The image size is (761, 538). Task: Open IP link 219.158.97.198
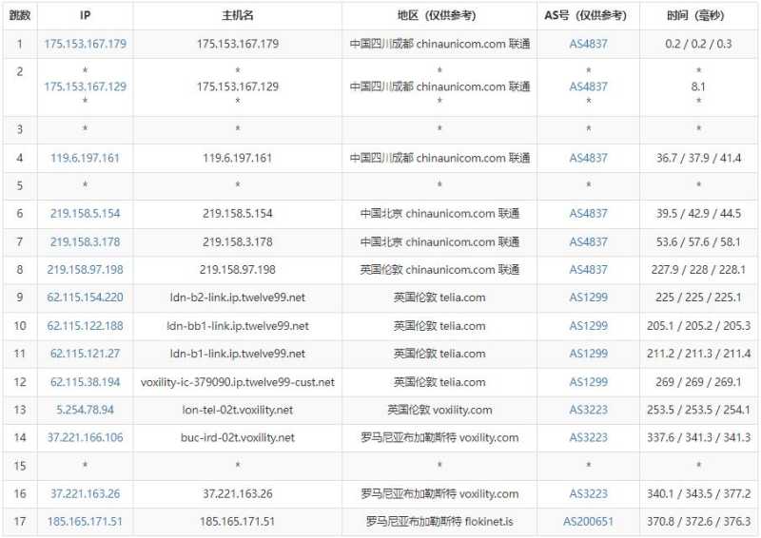click(x=85, y=269)
